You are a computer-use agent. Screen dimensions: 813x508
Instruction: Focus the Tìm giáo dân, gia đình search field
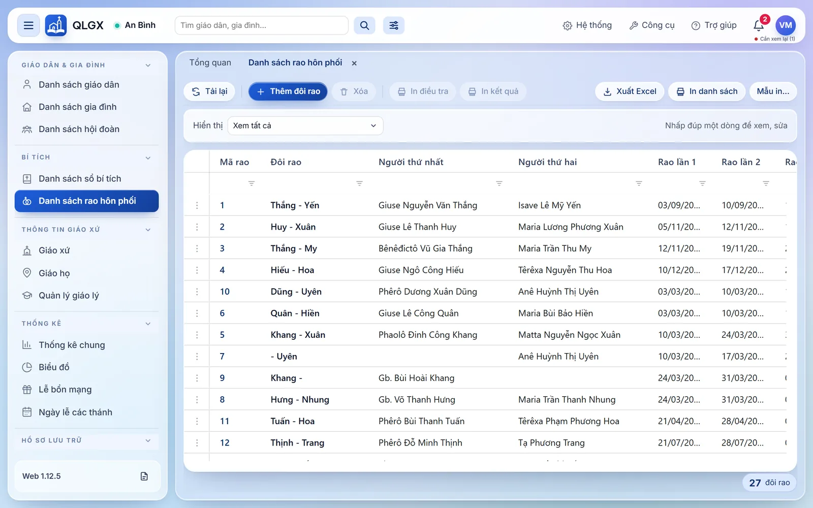[x=262, y=25]
